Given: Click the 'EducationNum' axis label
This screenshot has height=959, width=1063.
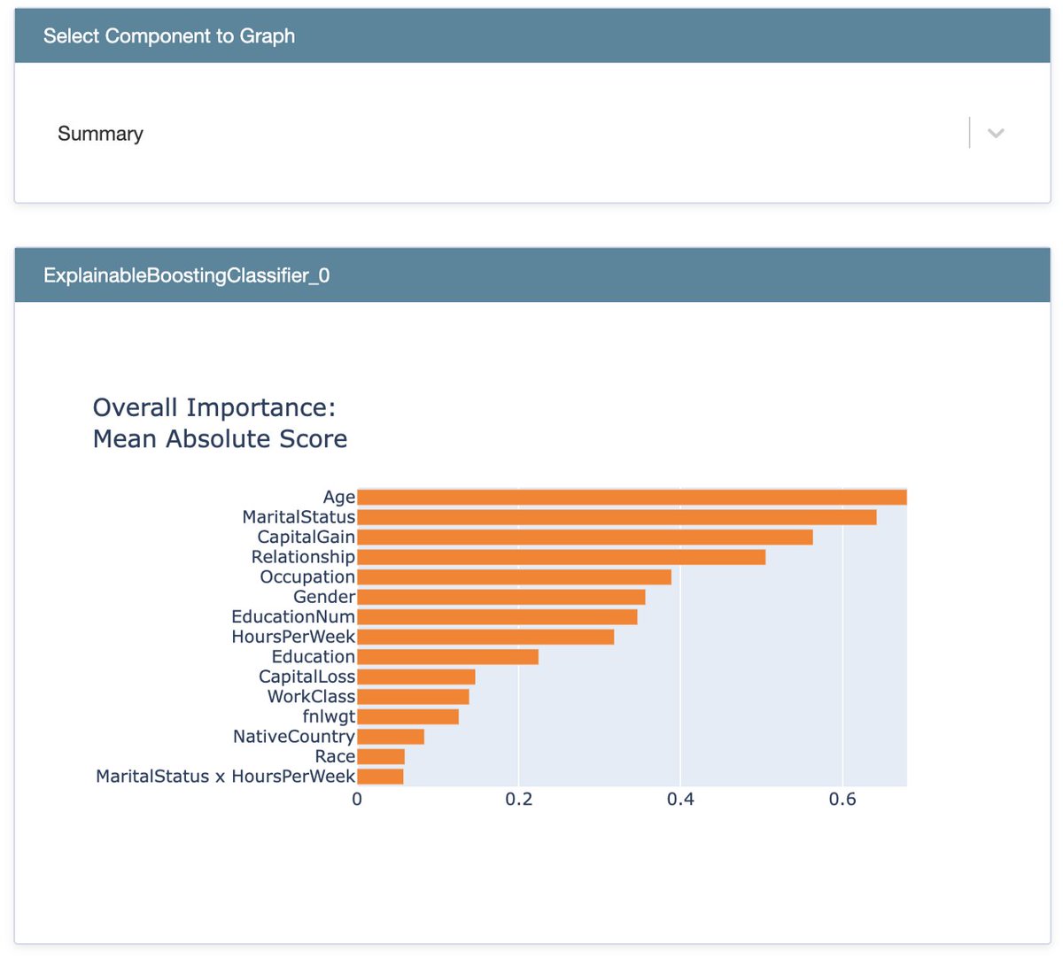Looking at the screenshot, I should 293,616.
